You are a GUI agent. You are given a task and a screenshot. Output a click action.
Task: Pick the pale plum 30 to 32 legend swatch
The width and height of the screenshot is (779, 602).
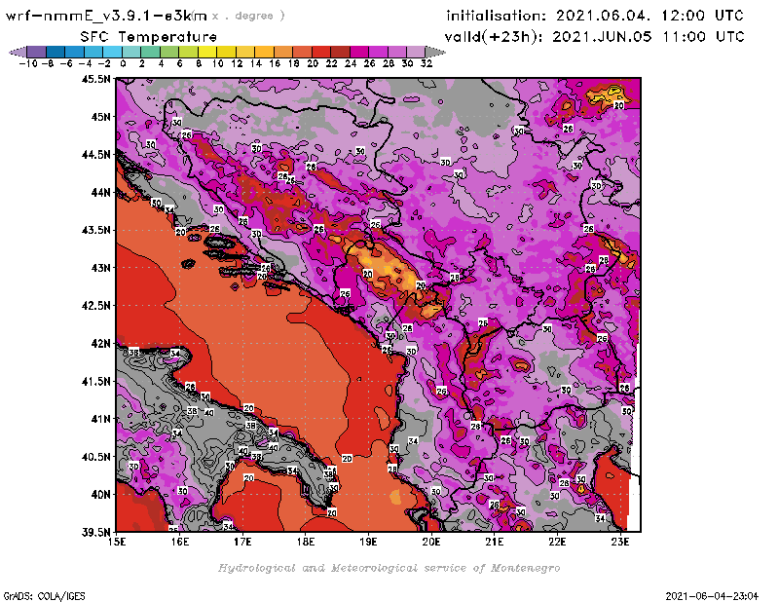(x=416, y=52)
